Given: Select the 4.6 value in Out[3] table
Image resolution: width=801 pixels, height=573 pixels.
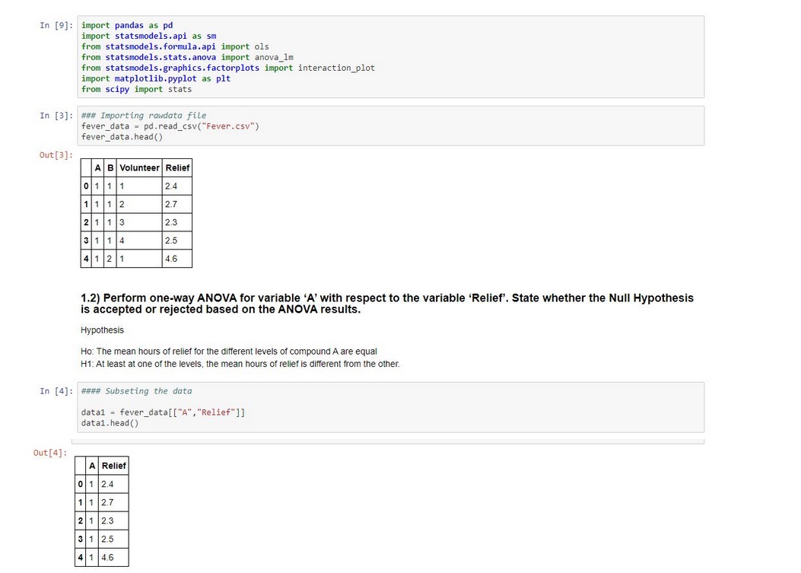Looking at the screenshot, I should 171,259.
